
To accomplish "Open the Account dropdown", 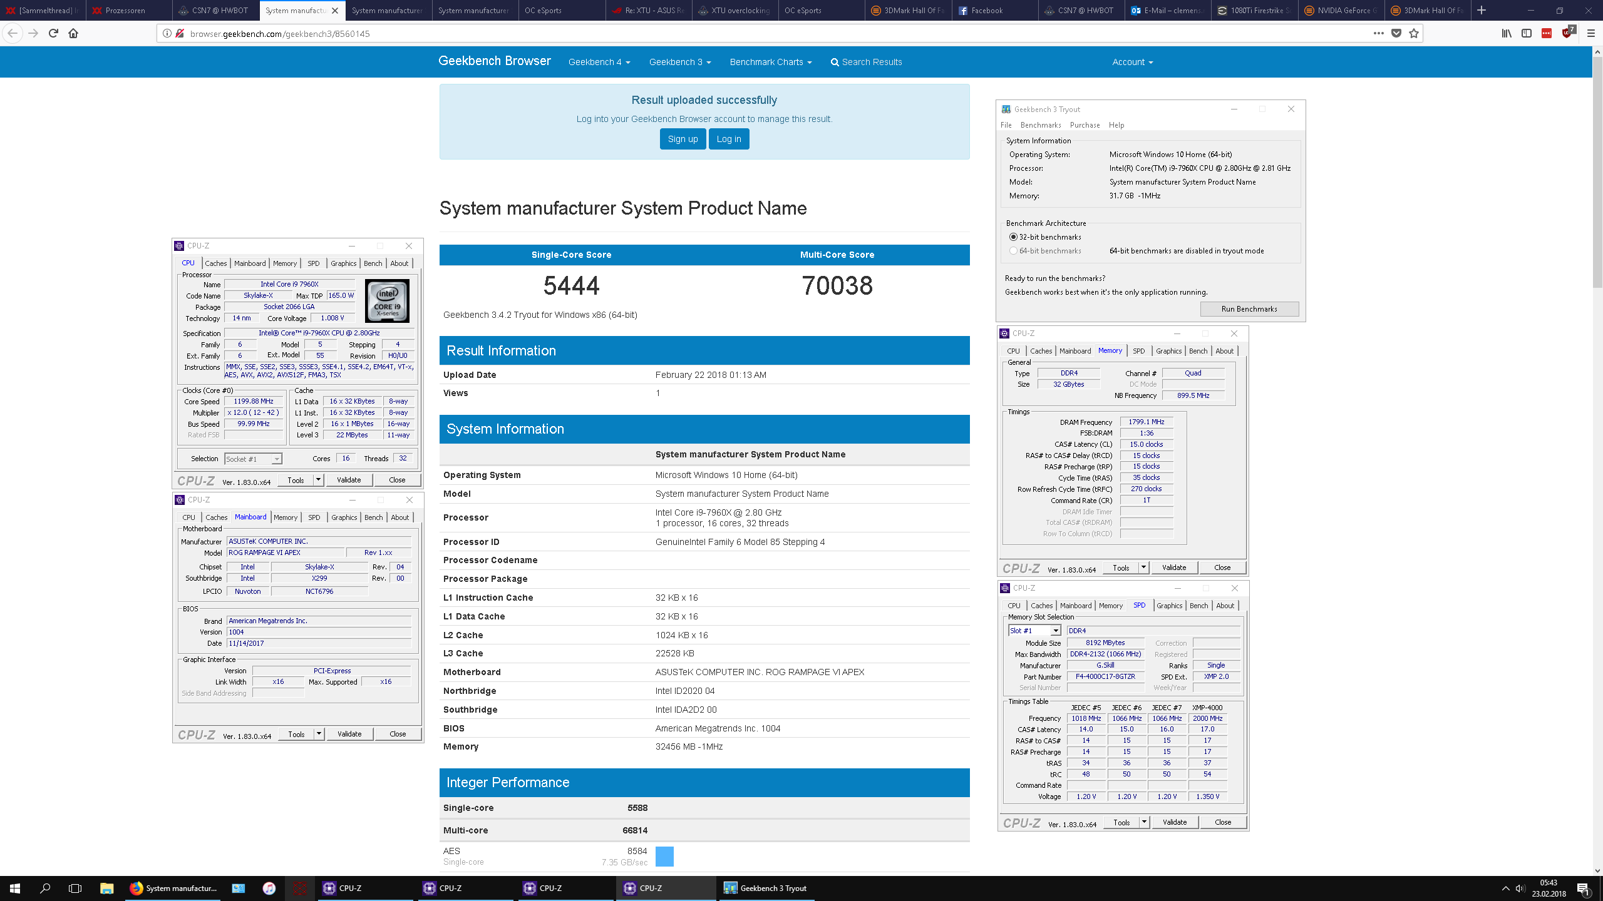I will (x=1132, y=62).
